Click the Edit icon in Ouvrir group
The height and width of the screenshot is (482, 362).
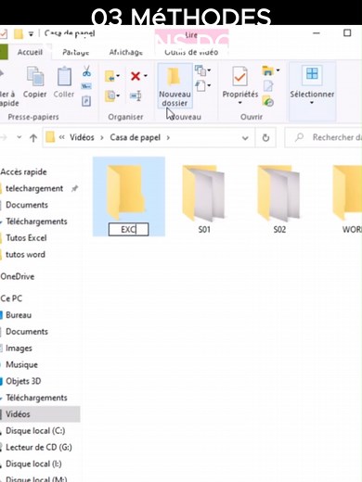(268, 86)
